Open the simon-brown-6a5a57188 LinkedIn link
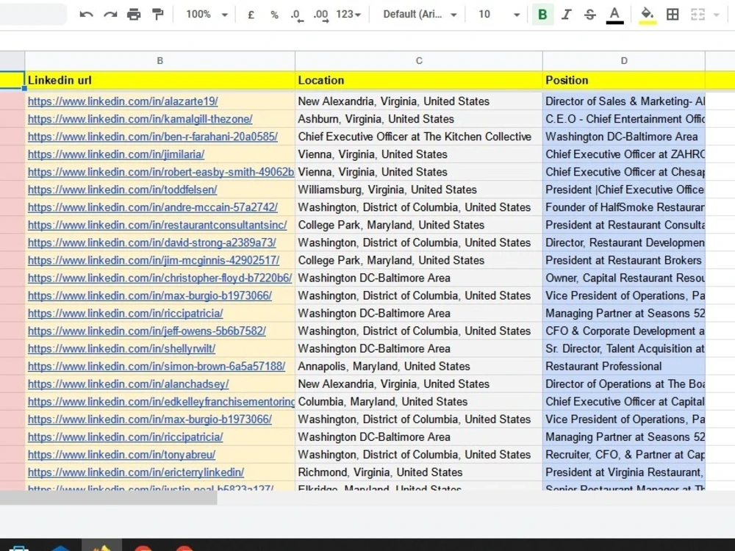Viewport: 735px width, 551px height. coord(157,367)
